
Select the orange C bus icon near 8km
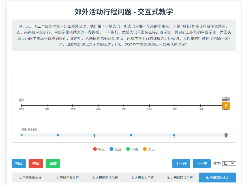tap(226, 105)
